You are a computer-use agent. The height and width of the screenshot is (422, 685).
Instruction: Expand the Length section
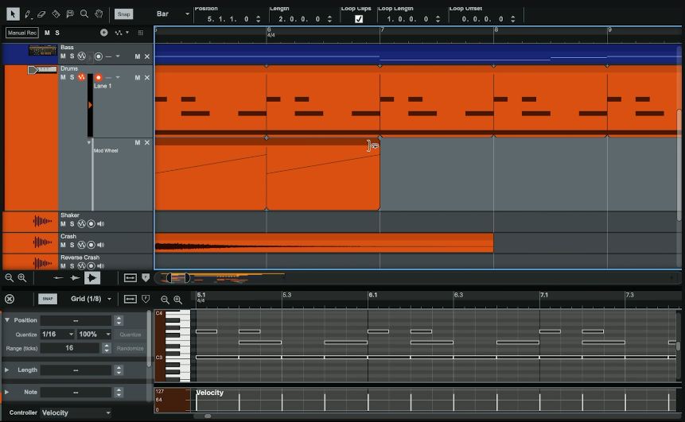click(7, 370)
